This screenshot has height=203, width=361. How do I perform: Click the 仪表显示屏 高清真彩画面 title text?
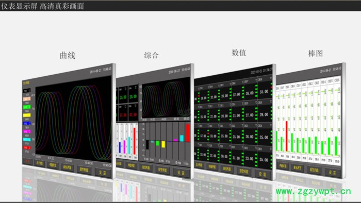[42, 6]
